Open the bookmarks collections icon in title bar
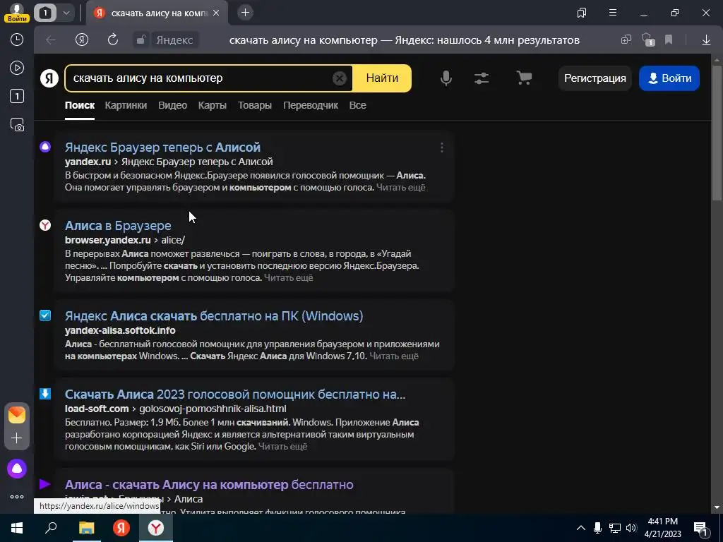Screen dimensions: 723x542 582,13
